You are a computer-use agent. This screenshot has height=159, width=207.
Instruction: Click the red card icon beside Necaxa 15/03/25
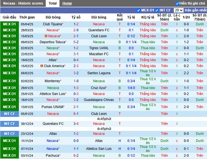pos(46,36)
